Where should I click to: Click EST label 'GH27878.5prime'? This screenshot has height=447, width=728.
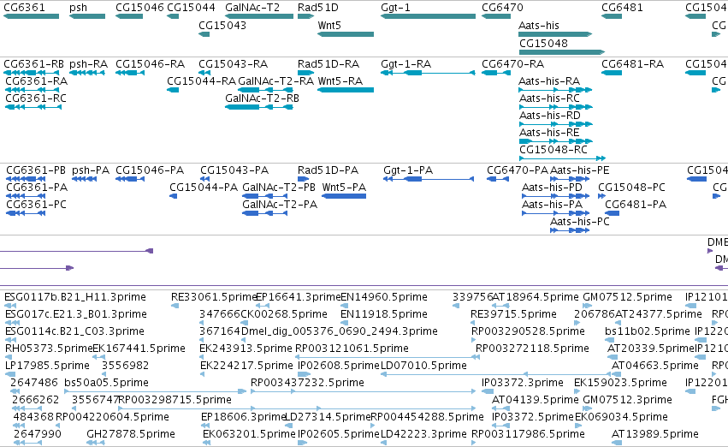coord(131,434)
